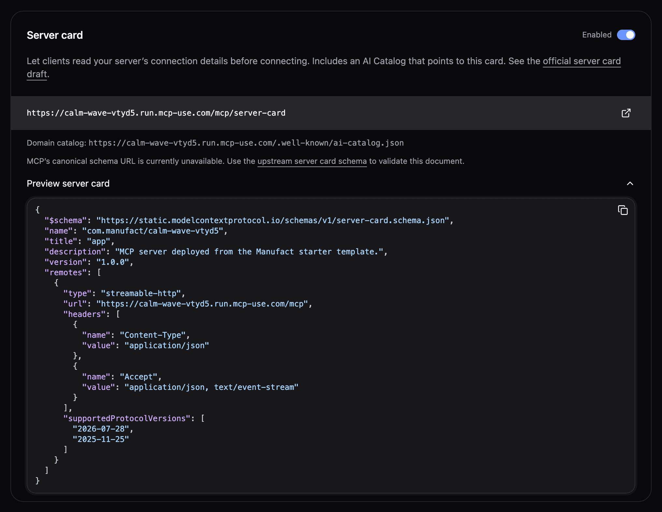Click the "headers" key
The image size is (662, 512).
(x=84, y=314)
